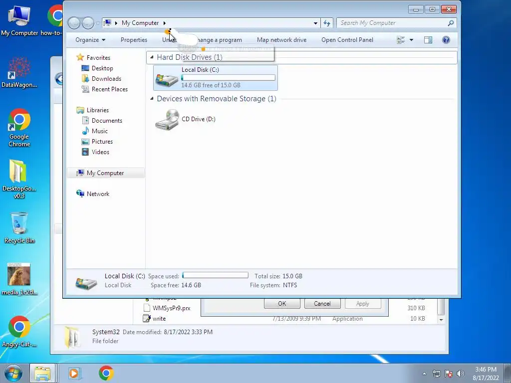Show hidden tray icons arrow
The width and height of the screenshot is (511, 383).
[424, 374]
